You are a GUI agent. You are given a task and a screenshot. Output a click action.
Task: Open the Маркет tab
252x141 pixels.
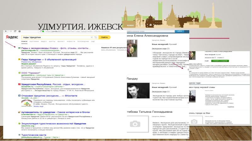click(x=61, y=41)
